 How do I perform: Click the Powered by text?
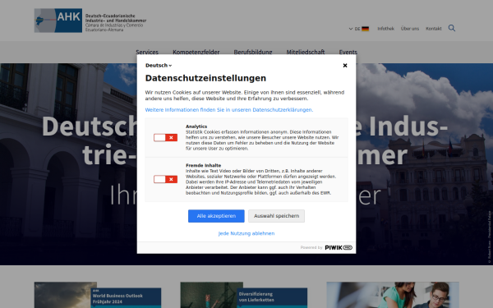tap(311, 248)
